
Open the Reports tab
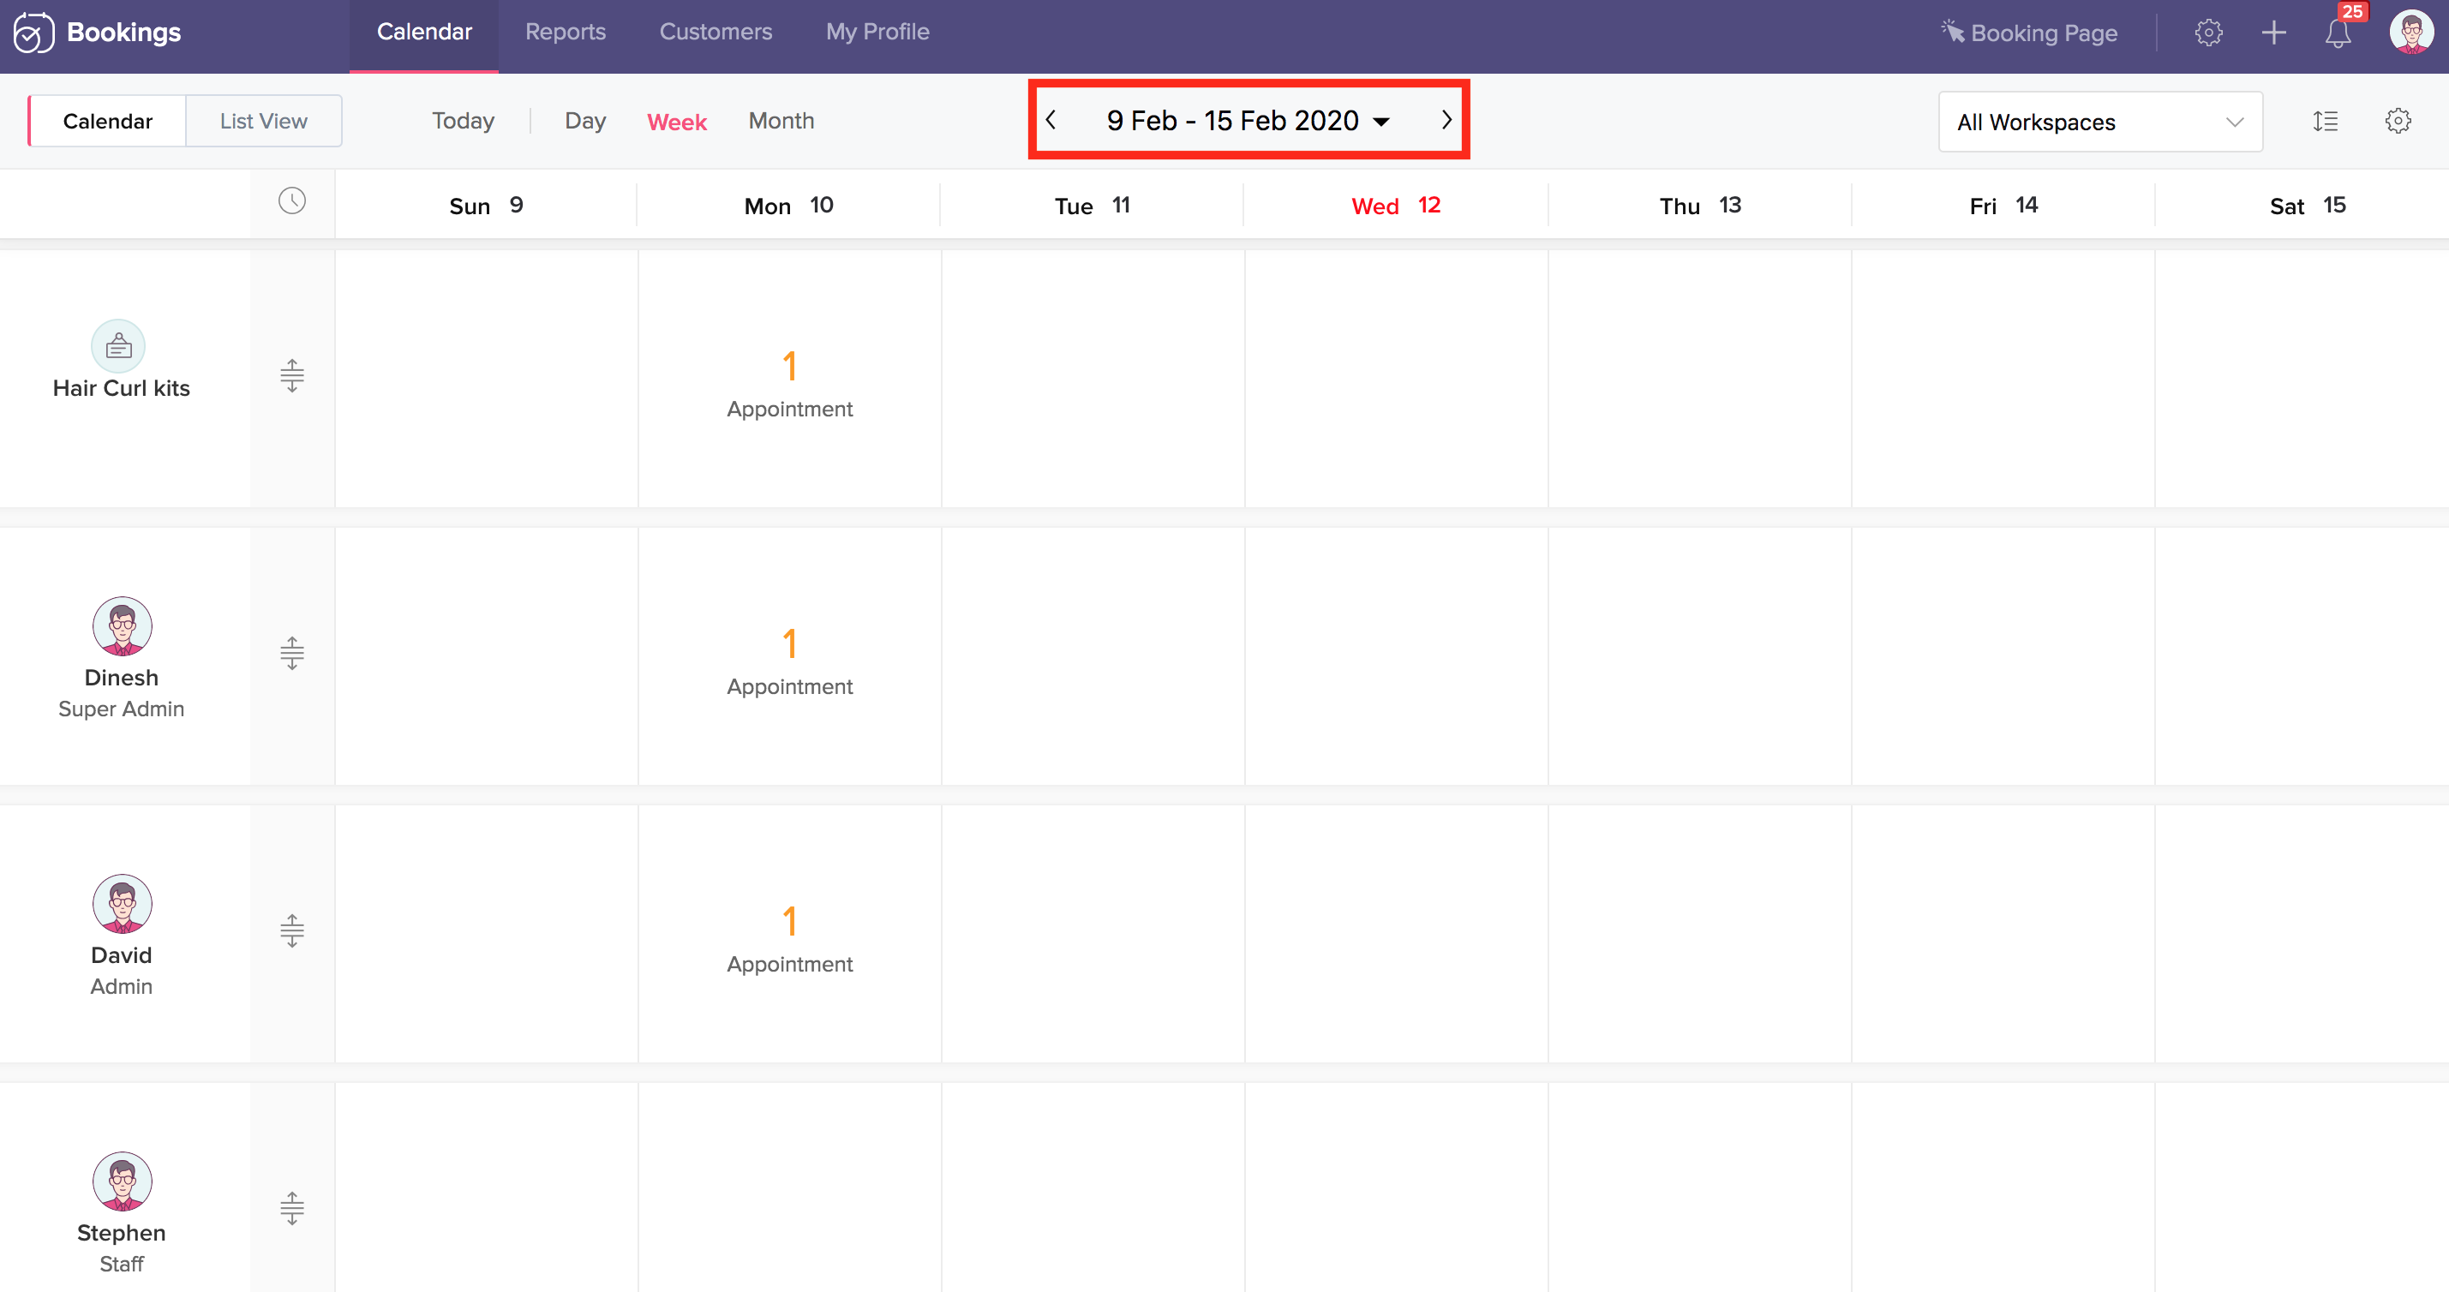[x=565, y=33]
